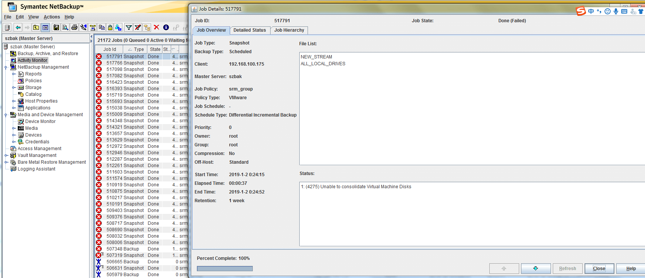The height and width of the screenshot is (278, 645).
Task: Click the red X delete job icon
Action: pyautogui.click(x=156, y=27)
